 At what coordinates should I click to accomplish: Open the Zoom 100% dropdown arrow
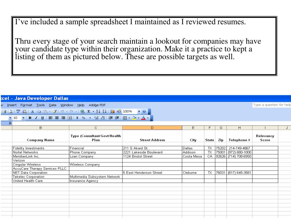tap(139, 111)
